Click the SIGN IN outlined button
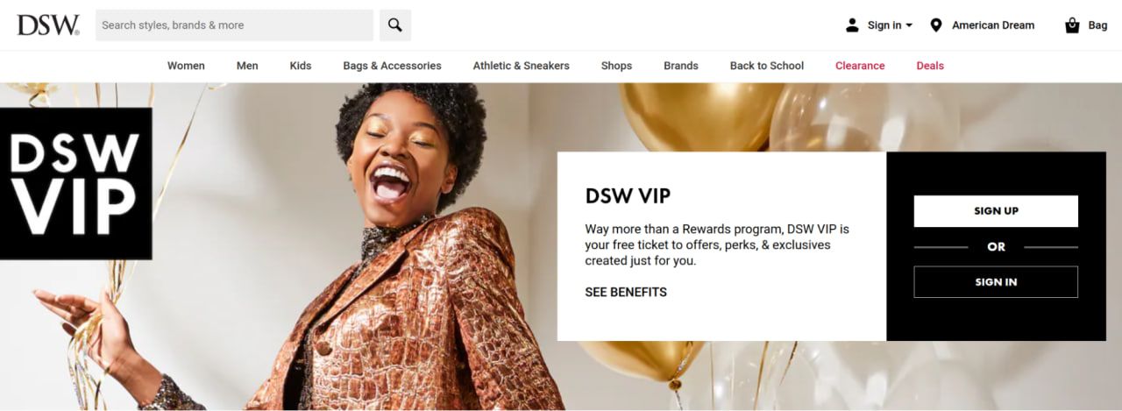The height and width of the screenshot is (411, 1122). [996, 282]
